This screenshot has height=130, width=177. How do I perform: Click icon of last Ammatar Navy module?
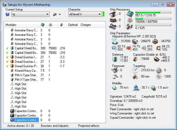(12, 44)
